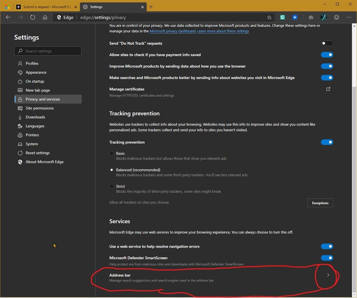
Task: Open Languages settings section
Action: click(48, 126)
